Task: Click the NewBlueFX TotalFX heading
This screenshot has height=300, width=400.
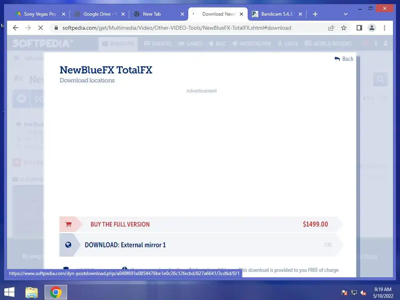Action: pyautogui.click(x=106, y=70)
